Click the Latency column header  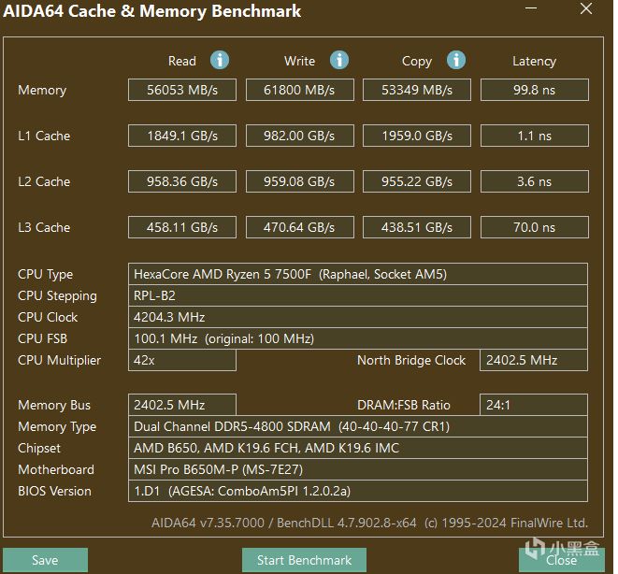pos(534,62)
